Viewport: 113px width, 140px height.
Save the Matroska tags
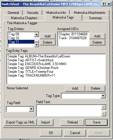(x=96, y=122)
